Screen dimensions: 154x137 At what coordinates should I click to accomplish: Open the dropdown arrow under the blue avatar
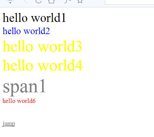(x=10, y=3)
